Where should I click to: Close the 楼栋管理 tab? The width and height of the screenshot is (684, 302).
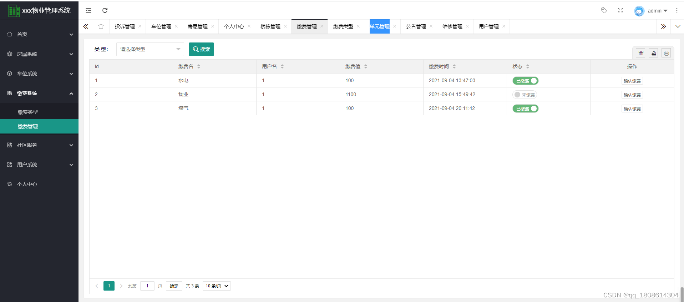pos(285,26)
